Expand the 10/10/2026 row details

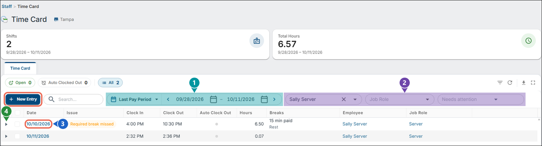click(x=6, y=124)
